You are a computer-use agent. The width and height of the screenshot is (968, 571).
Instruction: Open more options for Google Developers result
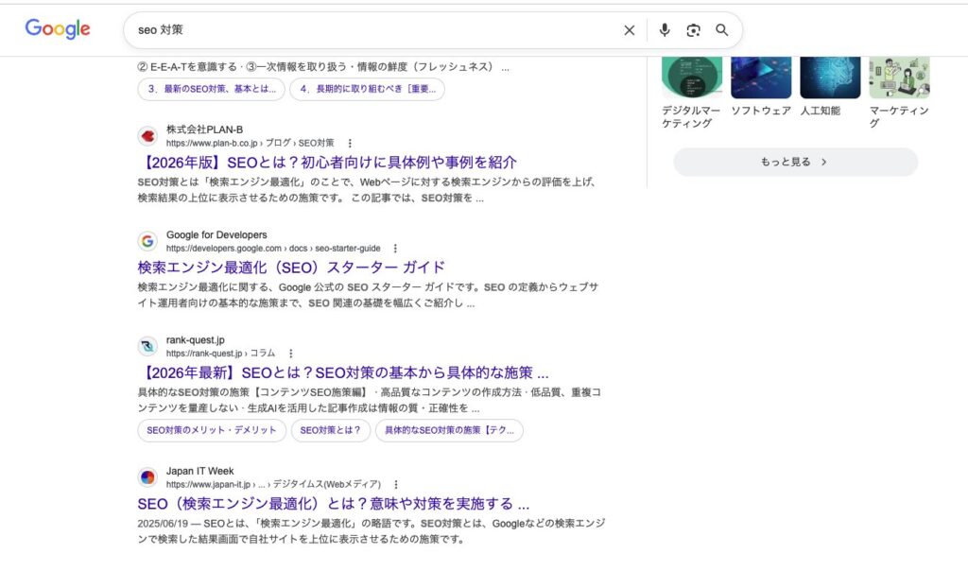395,249
